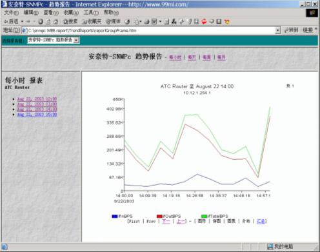Viewport: 320px width, 252px height.
Task: Click the 上一 (previous) link under the chart
Action: click(x=181, y=221)
